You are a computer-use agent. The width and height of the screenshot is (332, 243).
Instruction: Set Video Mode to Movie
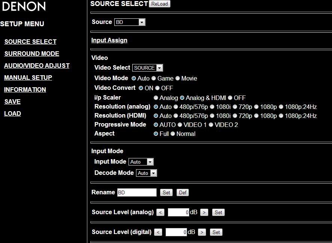(178, 78)
